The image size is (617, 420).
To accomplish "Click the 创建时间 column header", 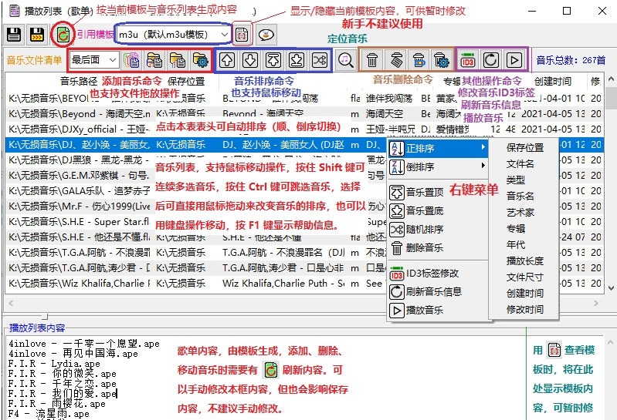I will point(553,81).
